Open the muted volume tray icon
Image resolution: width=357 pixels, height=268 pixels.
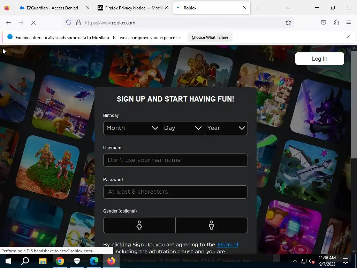click(312, 261)
